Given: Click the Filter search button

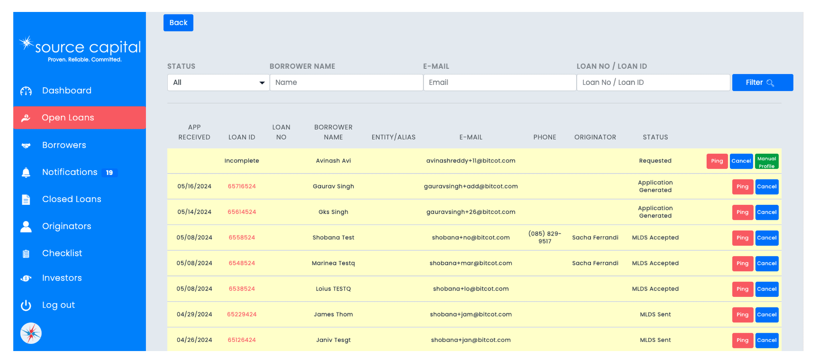Looking at the screenshot, I should tap(762, 82).
